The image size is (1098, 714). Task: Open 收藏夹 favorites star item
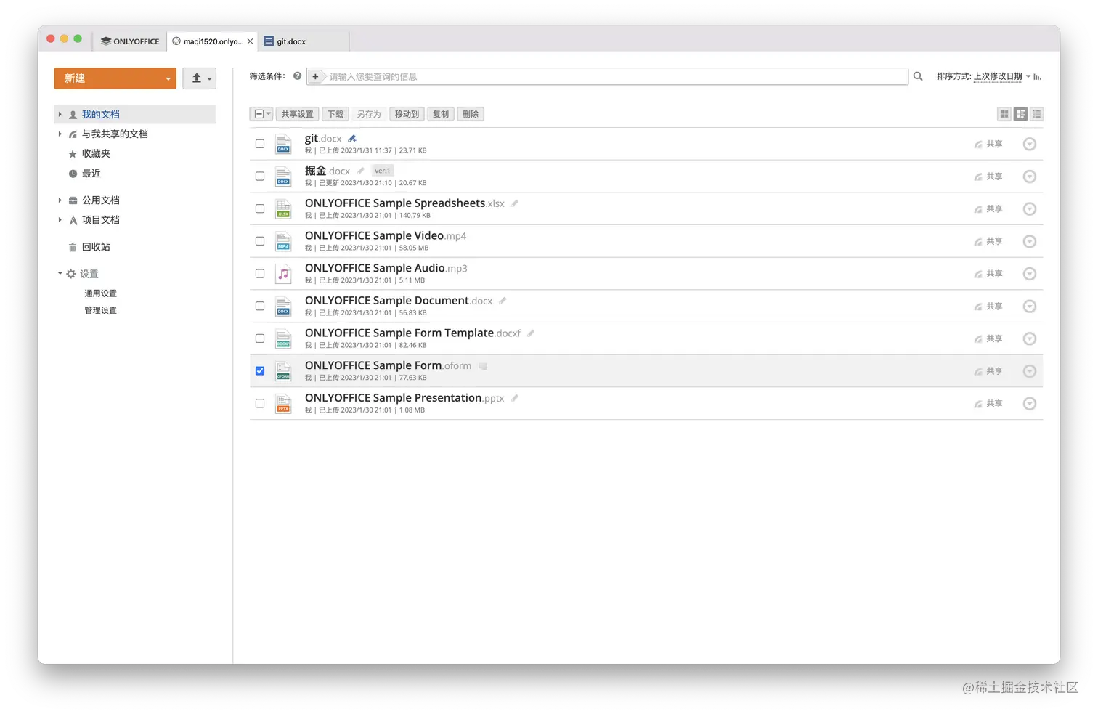tap(96, 154)
